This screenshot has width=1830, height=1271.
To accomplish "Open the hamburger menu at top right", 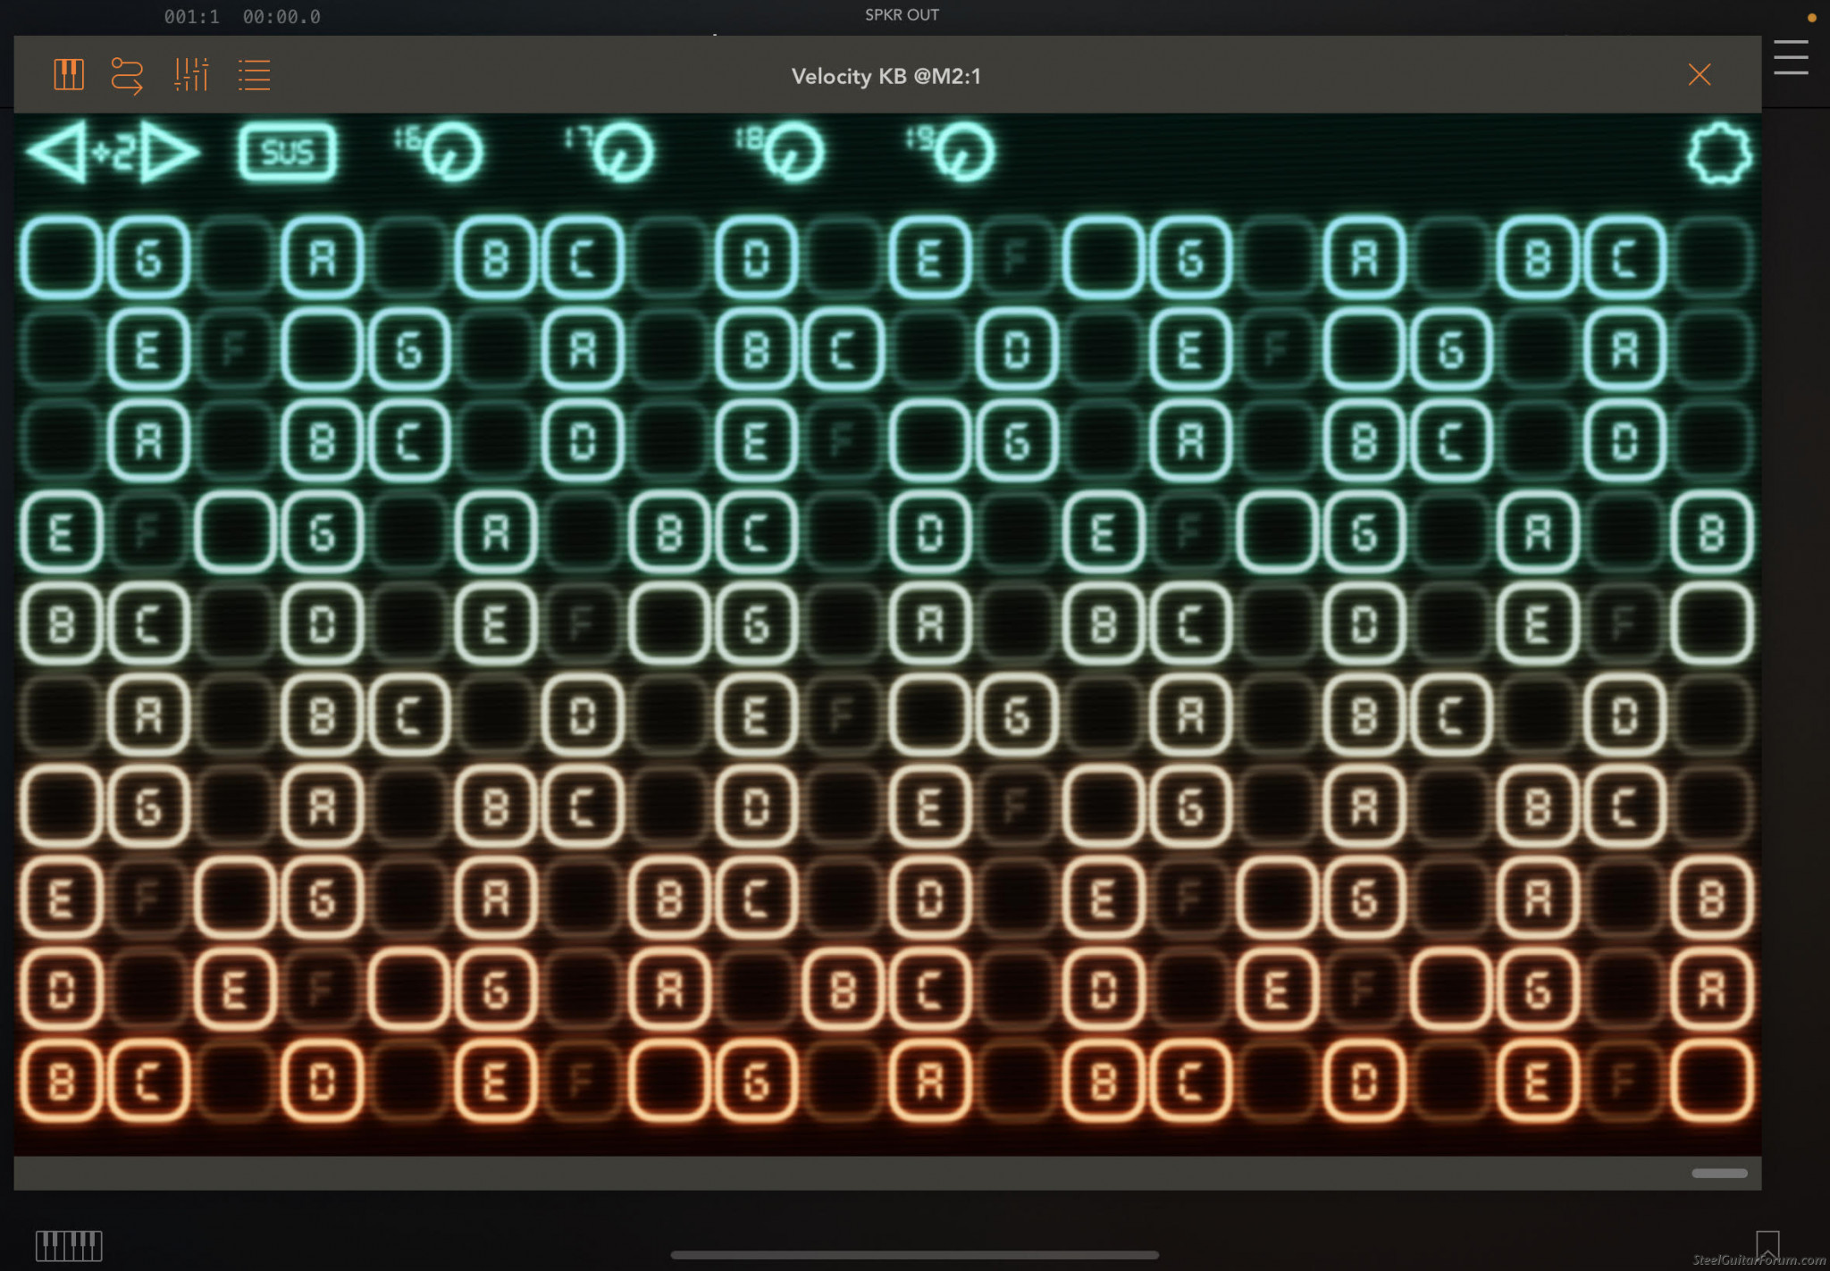I will tap(1791, 58).
